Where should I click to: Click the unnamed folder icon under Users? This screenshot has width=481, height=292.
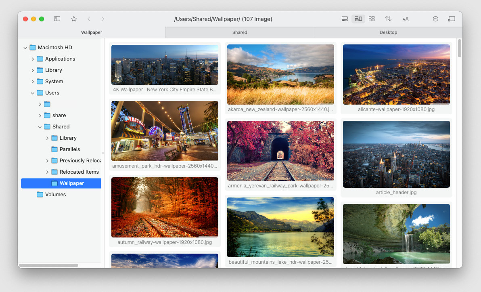pyautogui.click(x=47, y=104)
